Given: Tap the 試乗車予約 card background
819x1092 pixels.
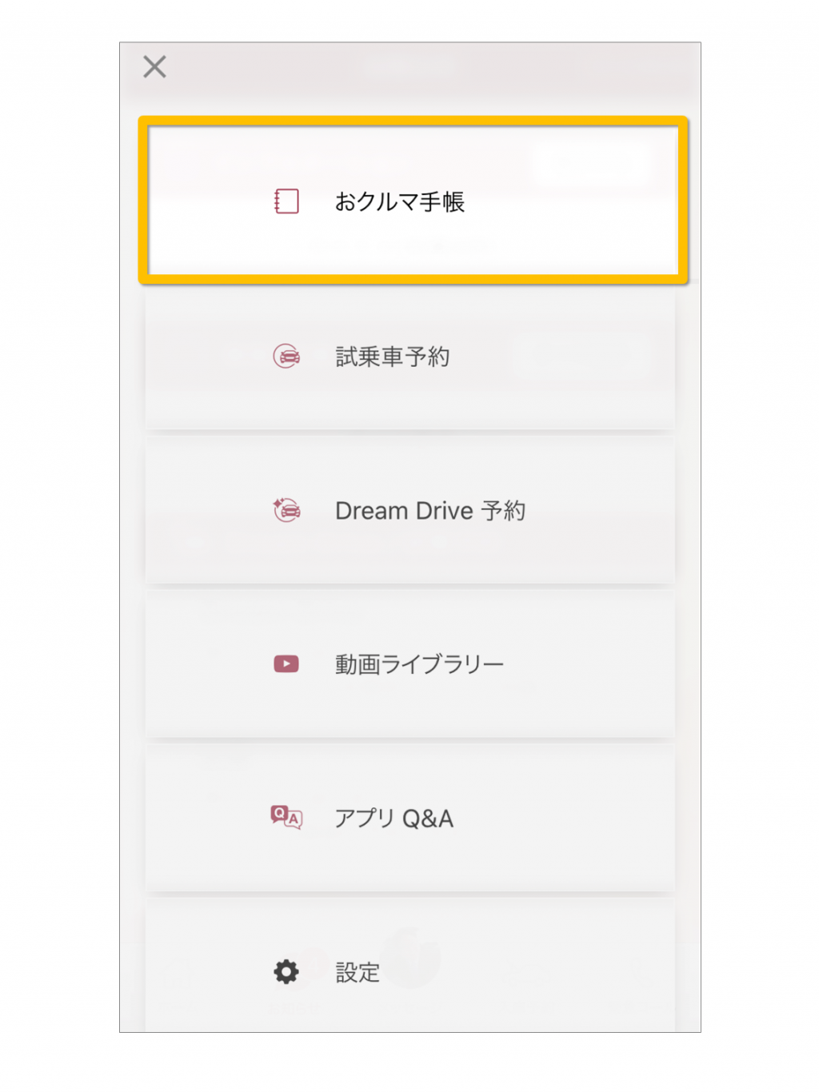Looking at the screenshot, I should tap(409, 357).
